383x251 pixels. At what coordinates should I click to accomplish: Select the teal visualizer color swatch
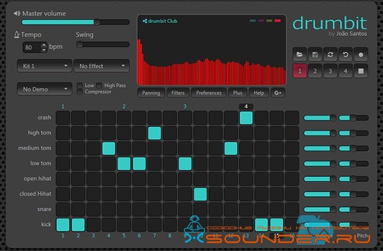[x=253, y=21]
